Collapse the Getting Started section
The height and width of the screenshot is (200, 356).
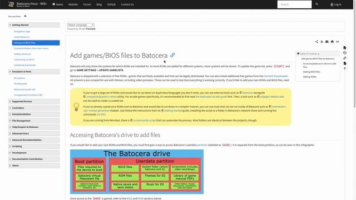click(x=34, y=25)
